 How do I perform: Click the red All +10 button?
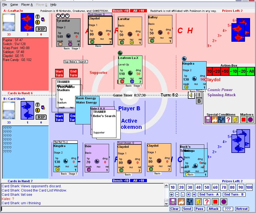[138, 11]
